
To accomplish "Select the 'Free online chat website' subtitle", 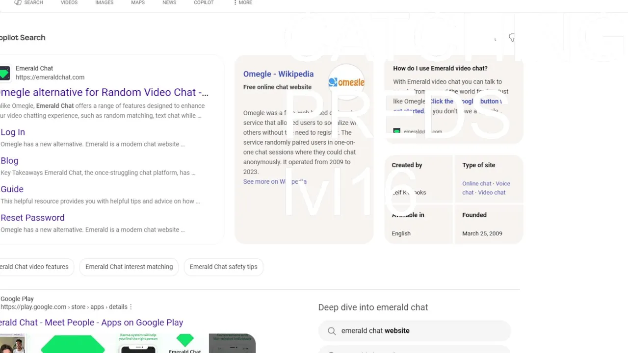I will click(x=277, y=87).
